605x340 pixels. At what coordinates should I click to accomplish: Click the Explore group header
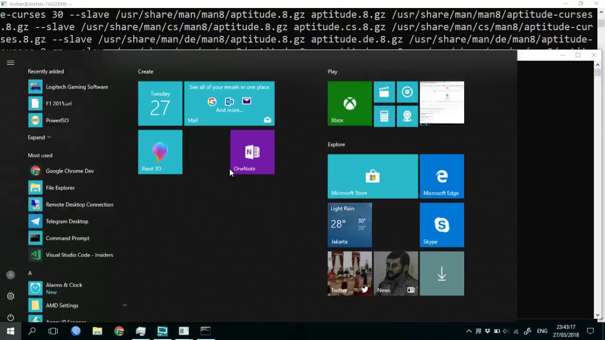pos(336,144)
